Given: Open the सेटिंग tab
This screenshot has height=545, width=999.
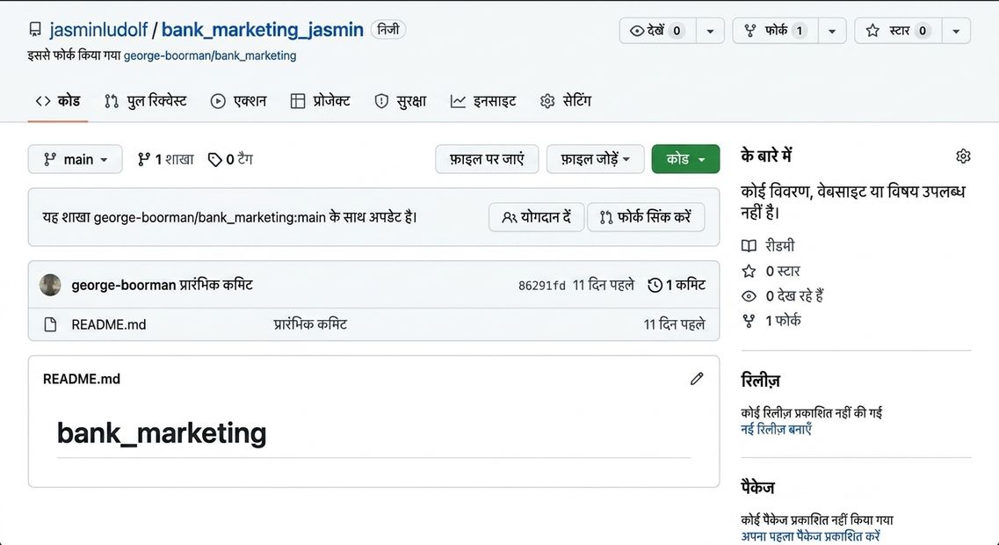Looking at the screenshot, I should point(565,101).
